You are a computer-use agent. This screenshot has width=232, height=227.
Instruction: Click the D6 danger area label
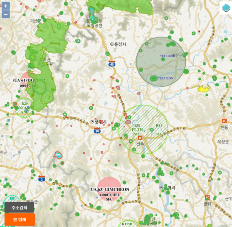12,198
